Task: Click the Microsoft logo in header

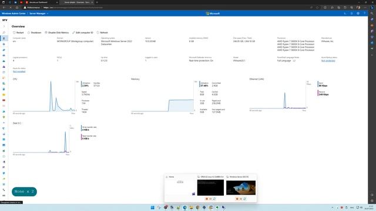Action: pos(213,13)
